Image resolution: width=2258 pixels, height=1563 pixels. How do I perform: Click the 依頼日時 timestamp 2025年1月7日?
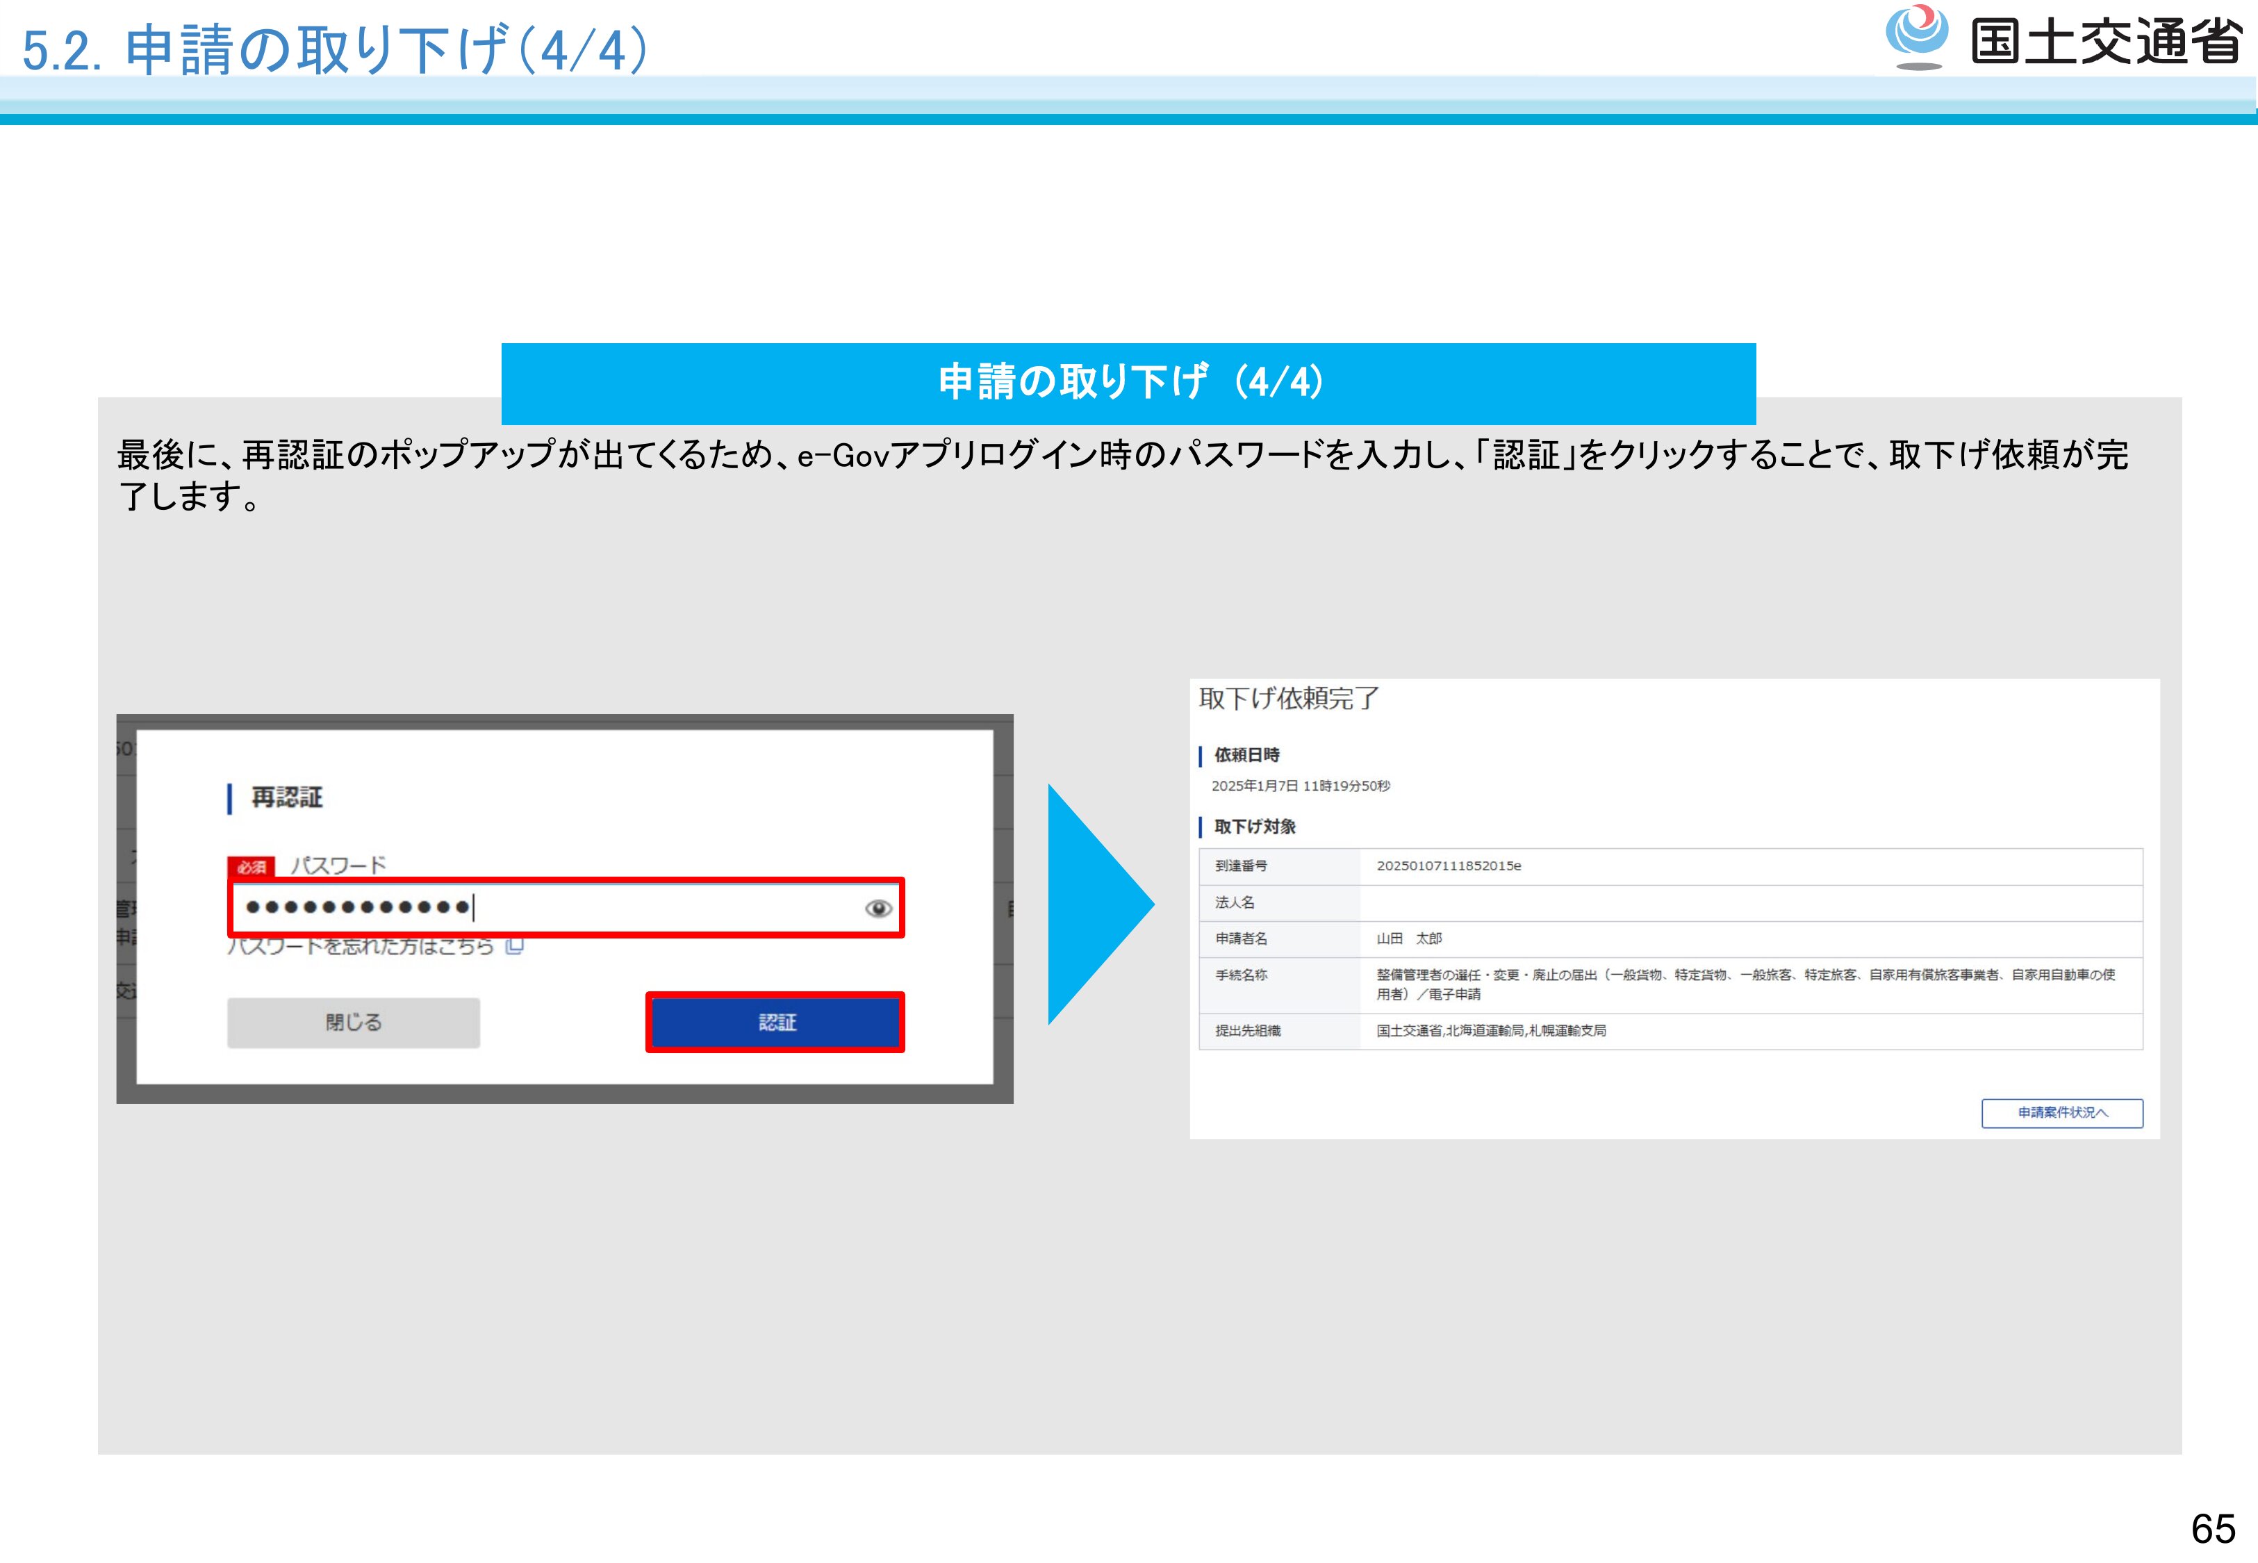pyautogui.click(x=1299, y=786)
